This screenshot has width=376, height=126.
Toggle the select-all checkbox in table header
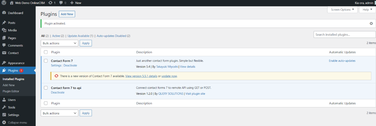[x=46, y=52]
